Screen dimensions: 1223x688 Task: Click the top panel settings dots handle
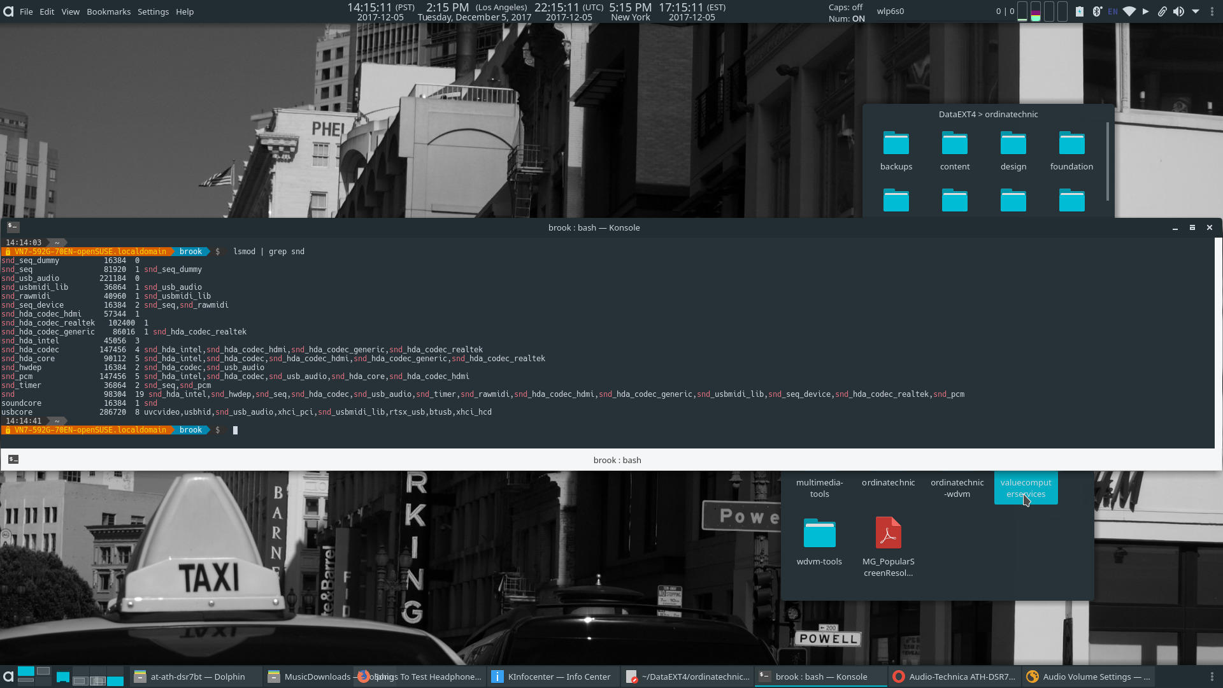tap(1212, 11)
